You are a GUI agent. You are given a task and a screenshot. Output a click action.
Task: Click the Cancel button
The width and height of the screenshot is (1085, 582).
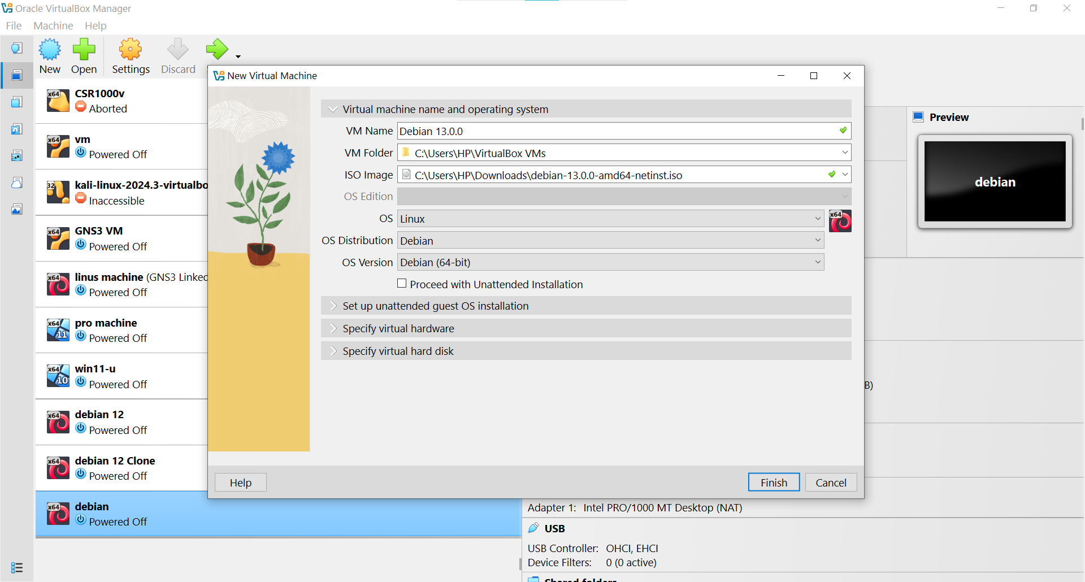click(x=831, y=483)
